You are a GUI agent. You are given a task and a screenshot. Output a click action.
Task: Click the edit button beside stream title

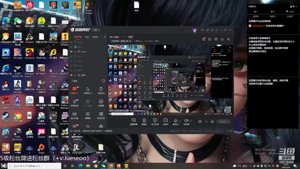(130, 37)
